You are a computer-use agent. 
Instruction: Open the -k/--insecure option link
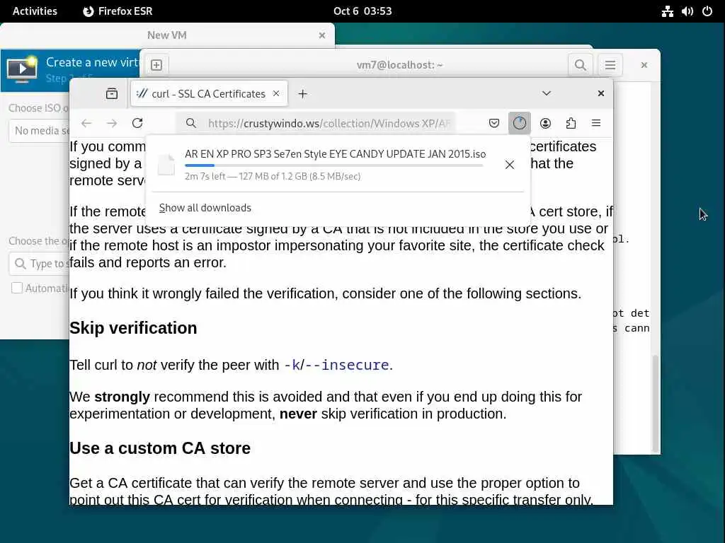[x=336, y=366]
